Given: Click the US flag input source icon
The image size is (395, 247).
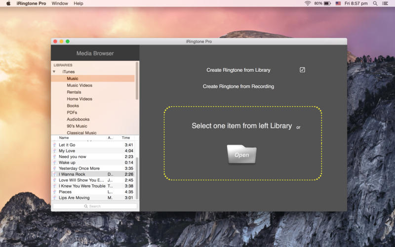Looking at the screenshot, I should (x=338, y=3).
